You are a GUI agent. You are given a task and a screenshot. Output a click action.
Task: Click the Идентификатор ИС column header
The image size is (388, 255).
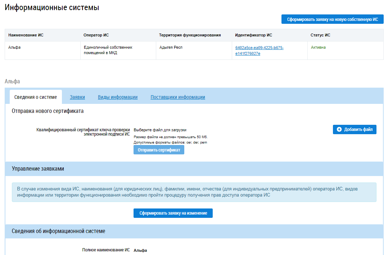point(253,35)
